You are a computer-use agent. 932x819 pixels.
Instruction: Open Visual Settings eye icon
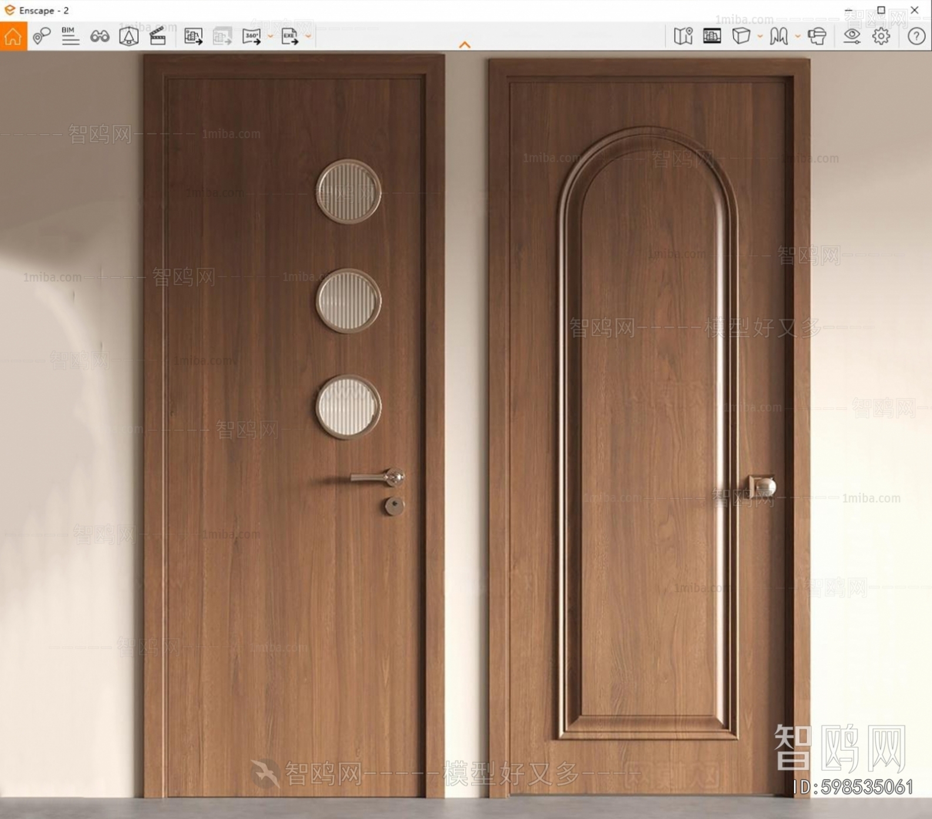[x=851, y=36]
